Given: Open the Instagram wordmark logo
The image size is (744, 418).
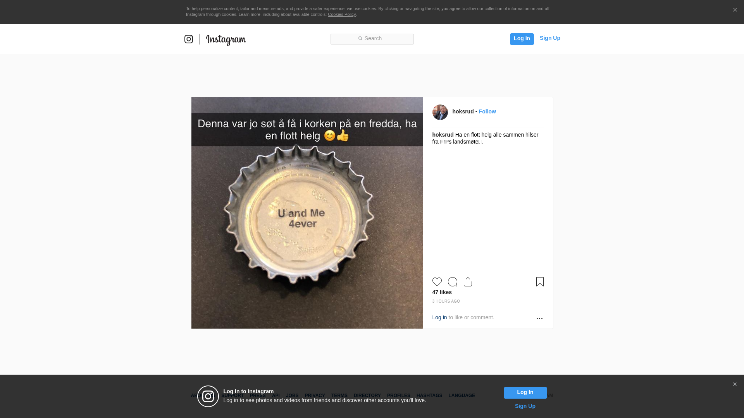Looking at the screenshot, I should coord(226,39).
